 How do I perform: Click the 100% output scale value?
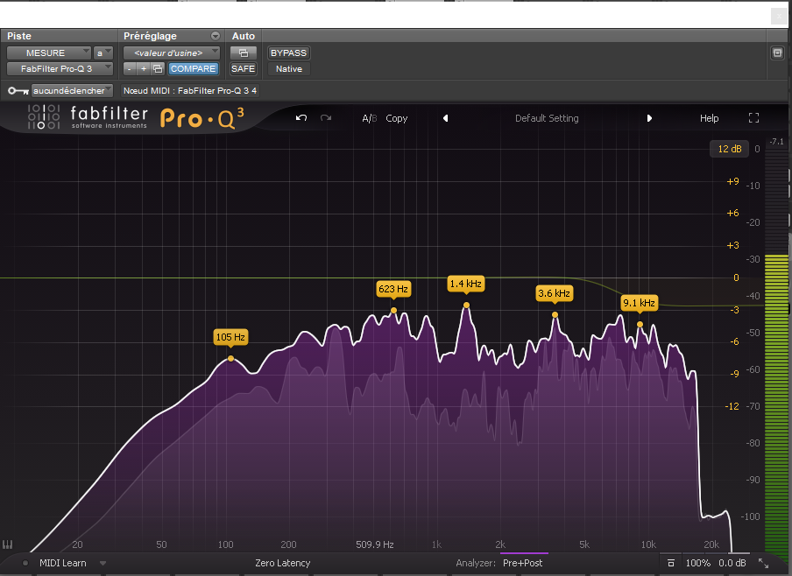tap(697, 563)
